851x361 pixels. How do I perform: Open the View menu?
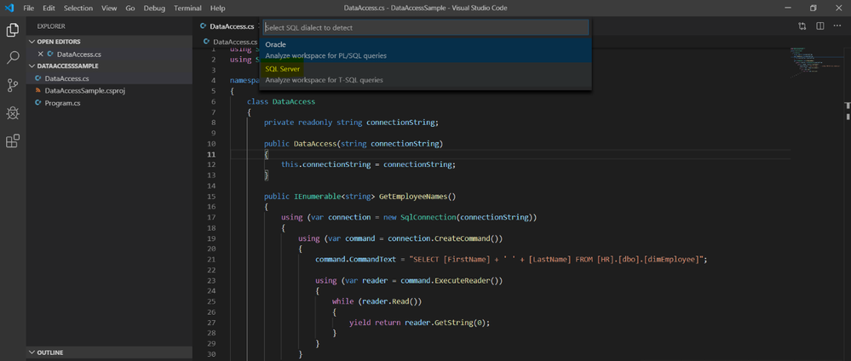tap(109, 9)
